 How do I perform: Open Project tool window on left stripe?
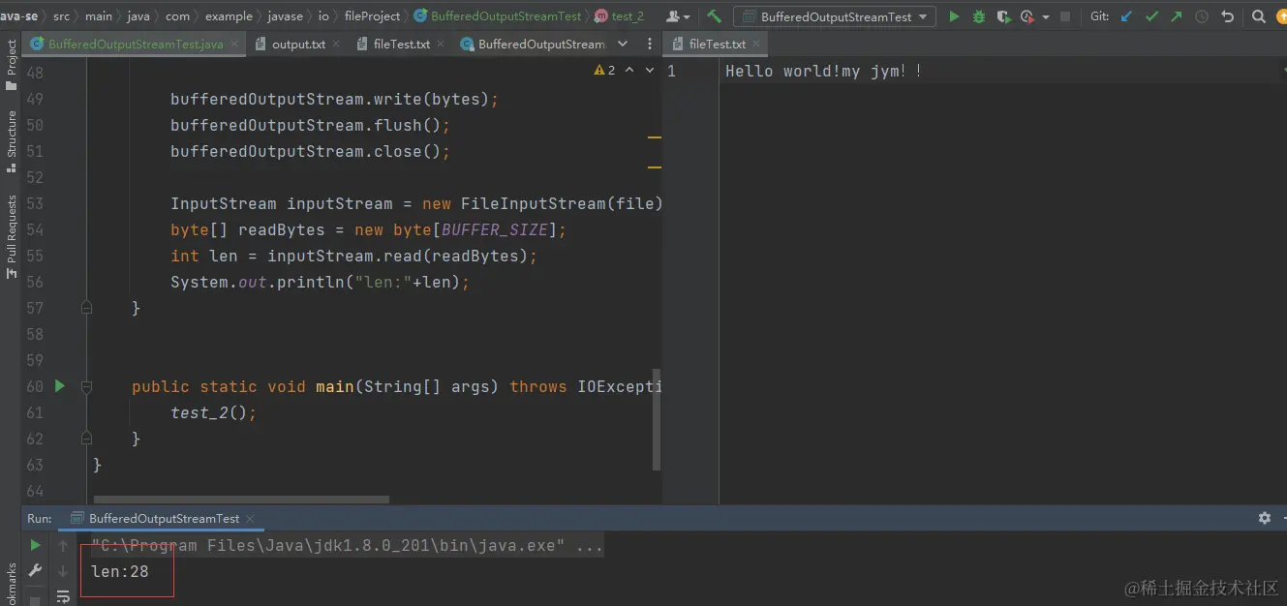pos(11,66)
